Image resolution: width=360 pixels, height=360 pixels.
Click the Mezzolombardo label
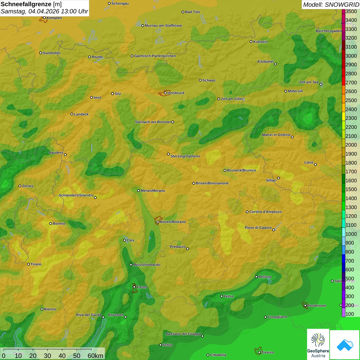(x=147, y=265)
